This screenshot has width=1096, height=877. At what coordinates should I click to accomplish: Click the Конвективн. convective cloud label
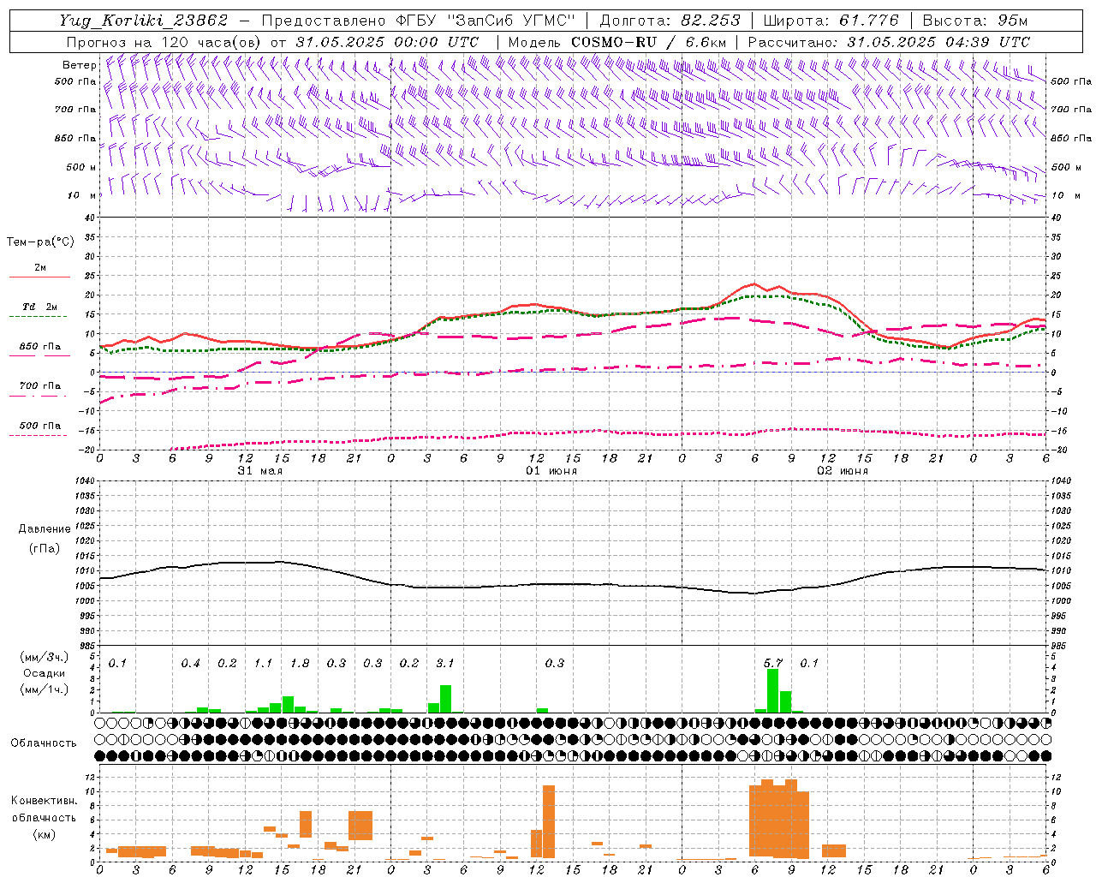[44, 801]
